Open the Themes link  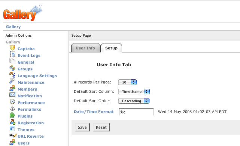(x=26, y=130)
